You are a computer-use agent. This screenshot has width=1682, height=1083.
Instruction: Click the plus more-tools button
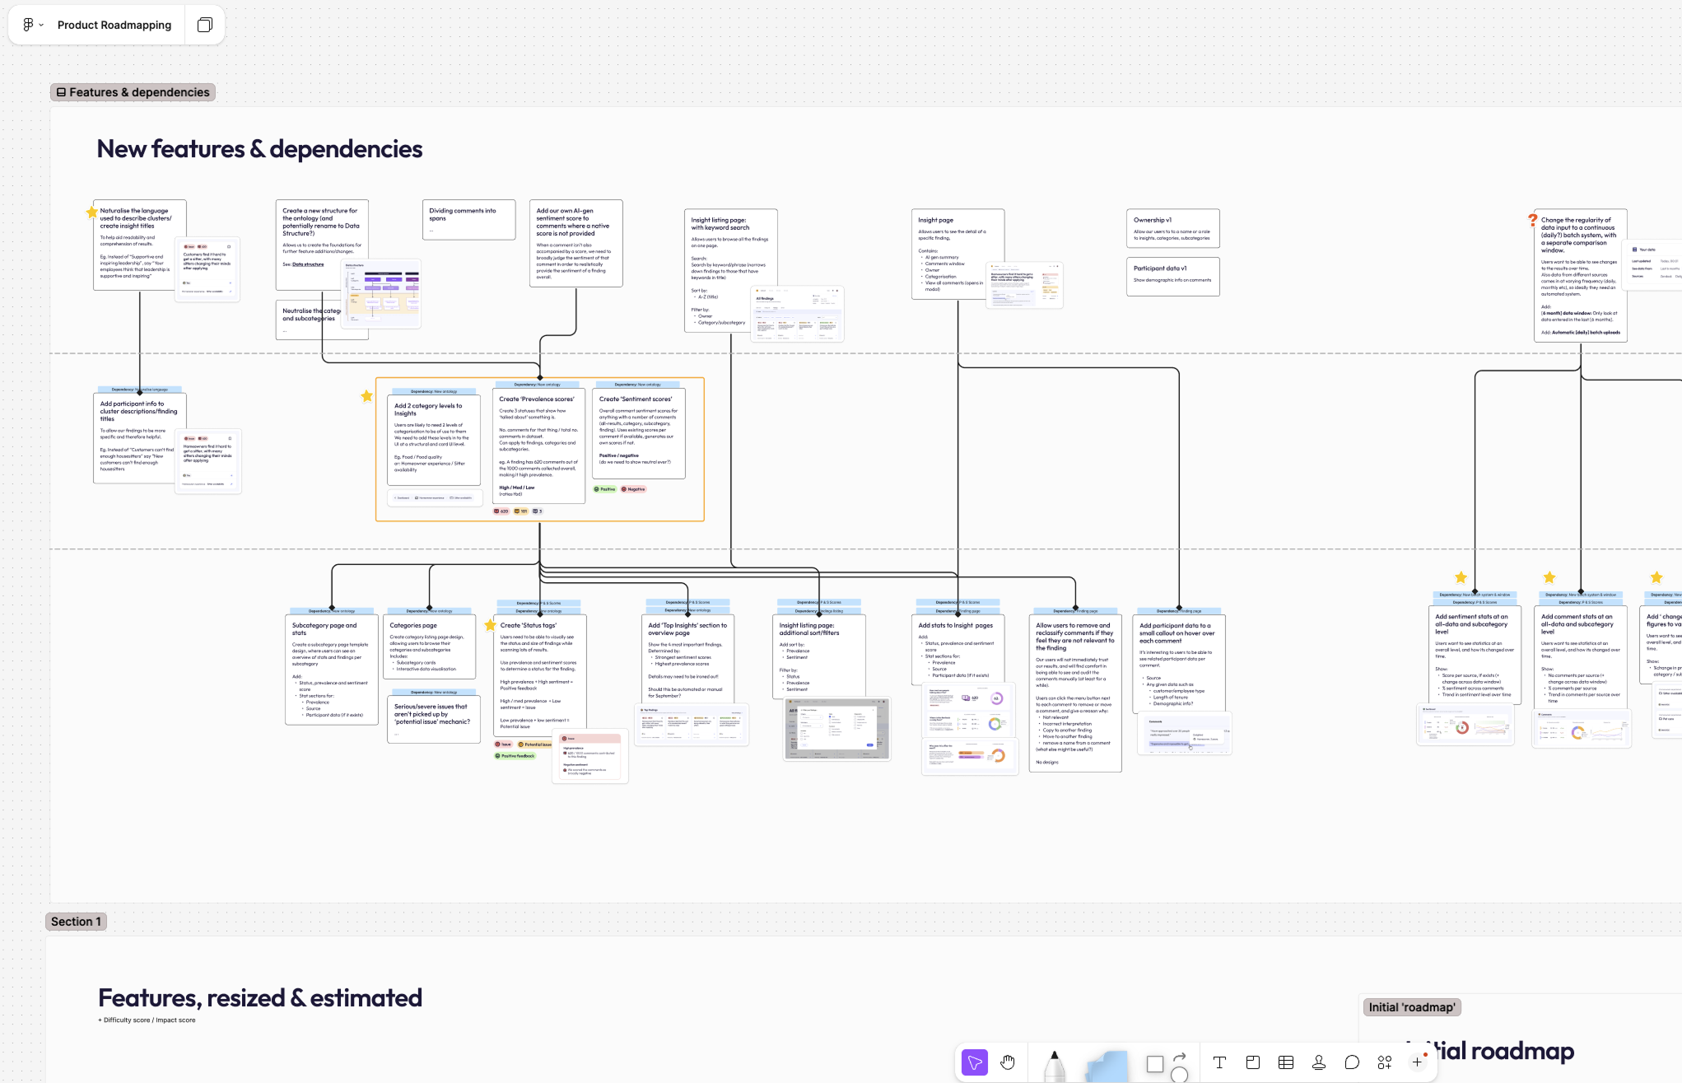[x=1417, y=1062]
